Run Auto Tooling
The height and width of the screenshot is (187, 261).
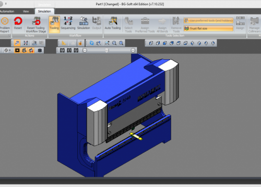pos(113,23)
